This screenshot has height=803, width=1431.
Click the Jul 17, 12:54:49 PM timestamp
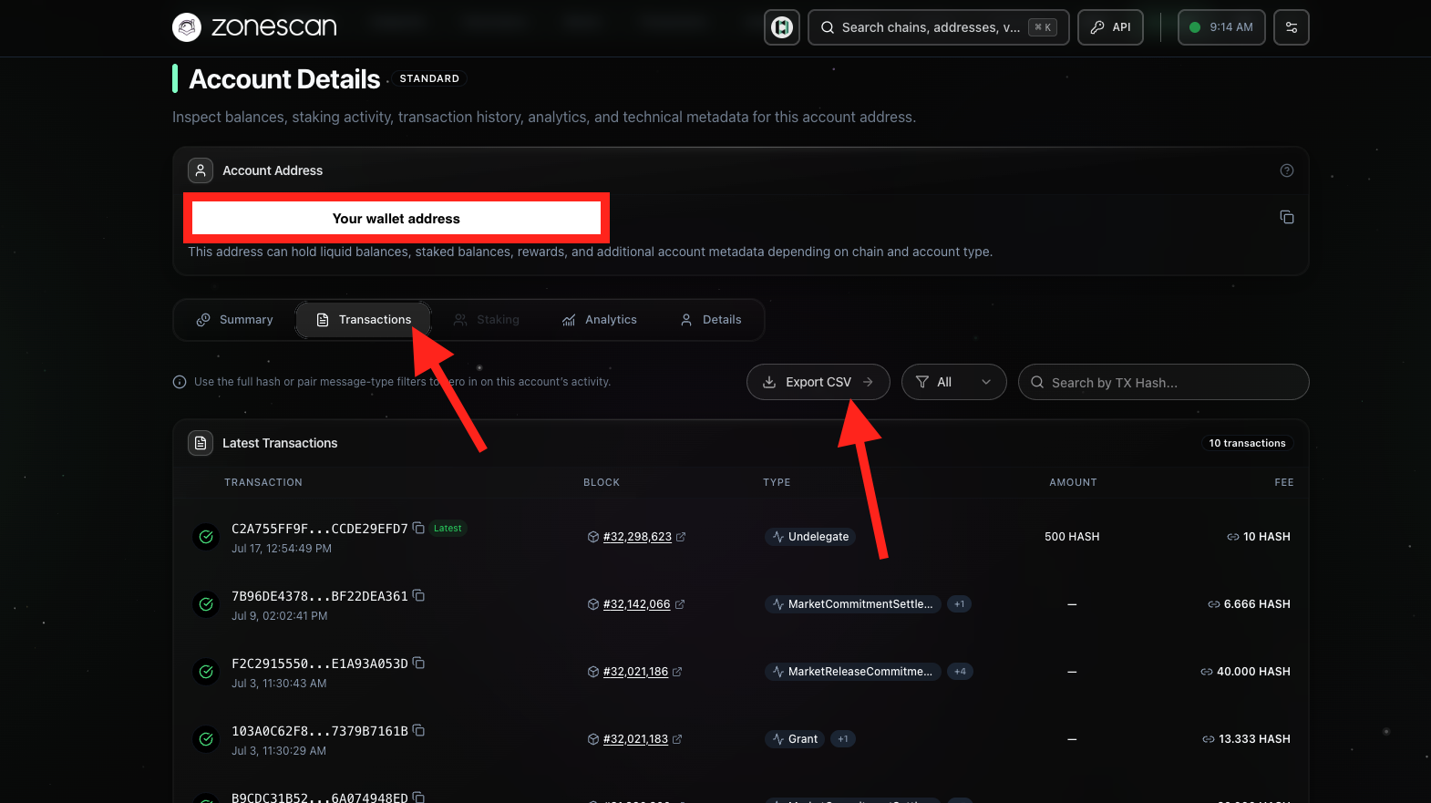(282, 549)
